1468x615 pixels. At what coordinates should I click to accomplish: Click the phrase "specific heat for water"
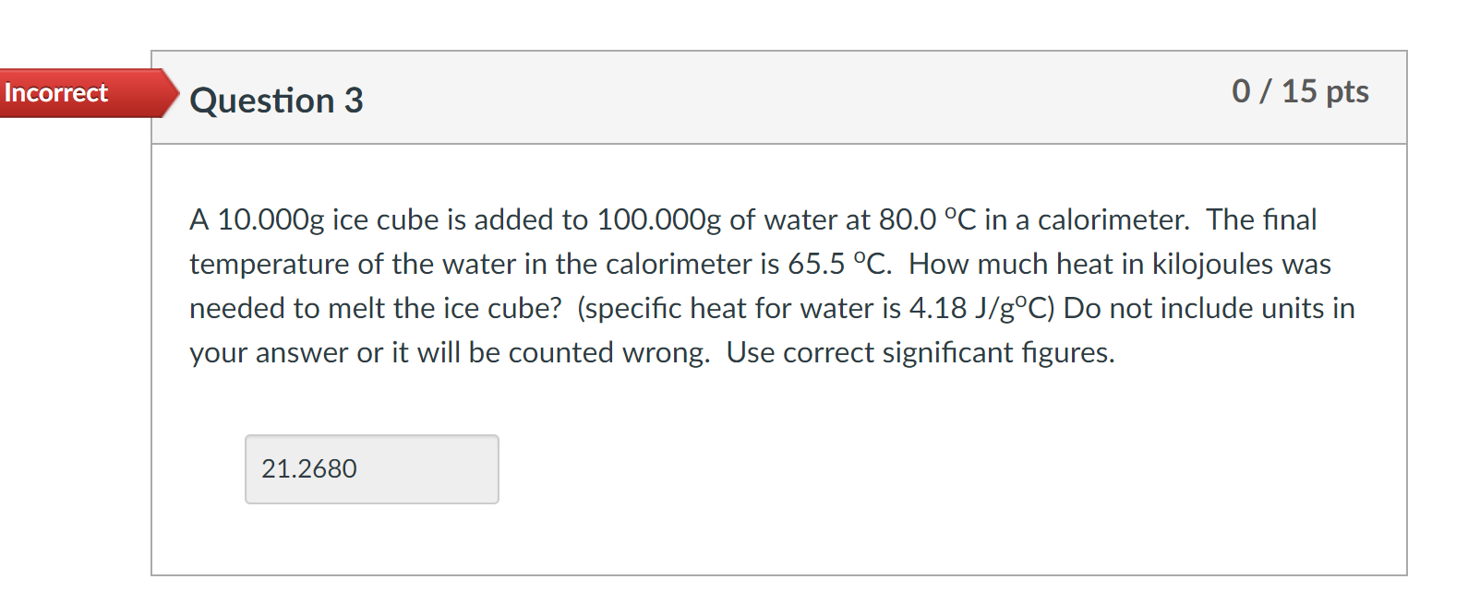[x=735, y=308]
